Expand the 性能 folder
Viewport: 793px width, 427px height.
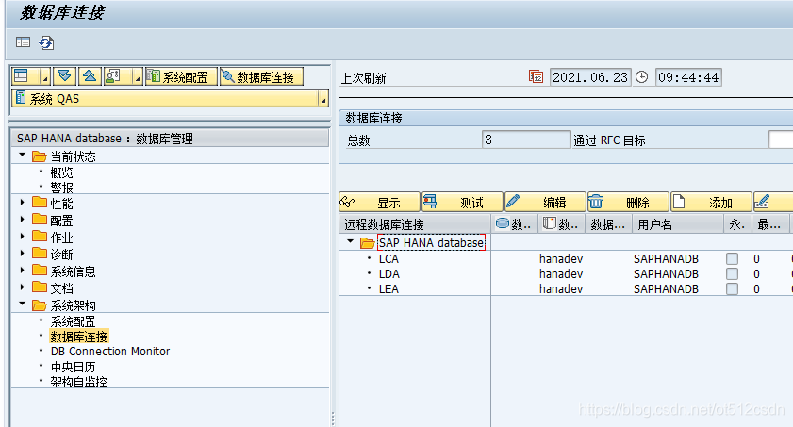pos(22,203)
